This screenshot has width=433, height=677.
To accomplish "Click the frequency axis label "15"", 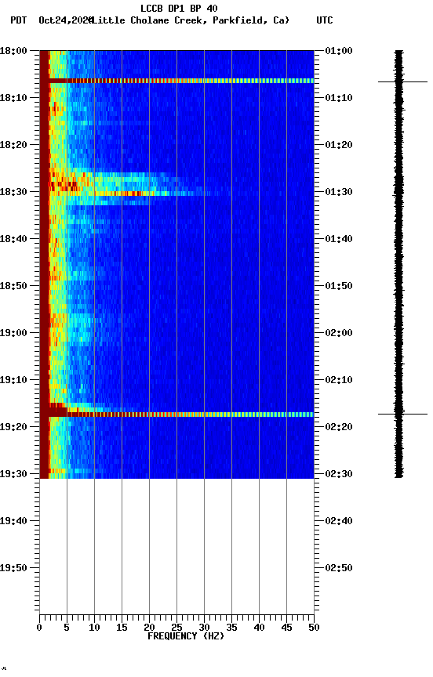I will [x=122, y=628].
